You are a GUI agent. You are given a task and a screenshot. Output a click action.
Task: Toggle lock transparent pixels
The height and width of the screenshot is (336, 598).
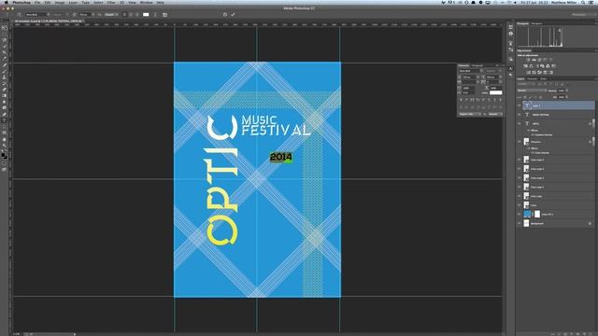coord(525,97)
